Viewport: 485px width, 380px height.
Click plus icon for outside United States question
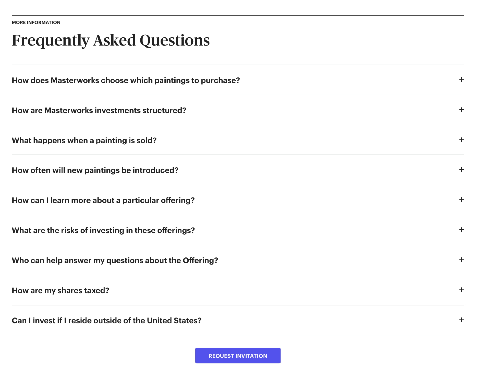461,320
